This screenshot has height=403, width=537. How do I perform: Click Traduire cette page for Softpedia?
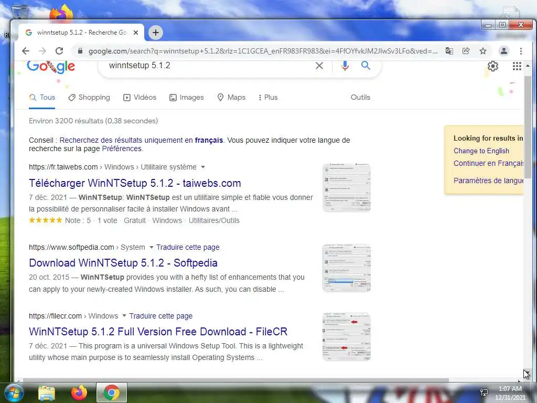pos(188,247)
